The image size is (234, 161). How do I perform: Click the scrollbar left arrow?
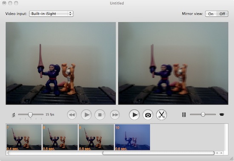click(217, 153)
